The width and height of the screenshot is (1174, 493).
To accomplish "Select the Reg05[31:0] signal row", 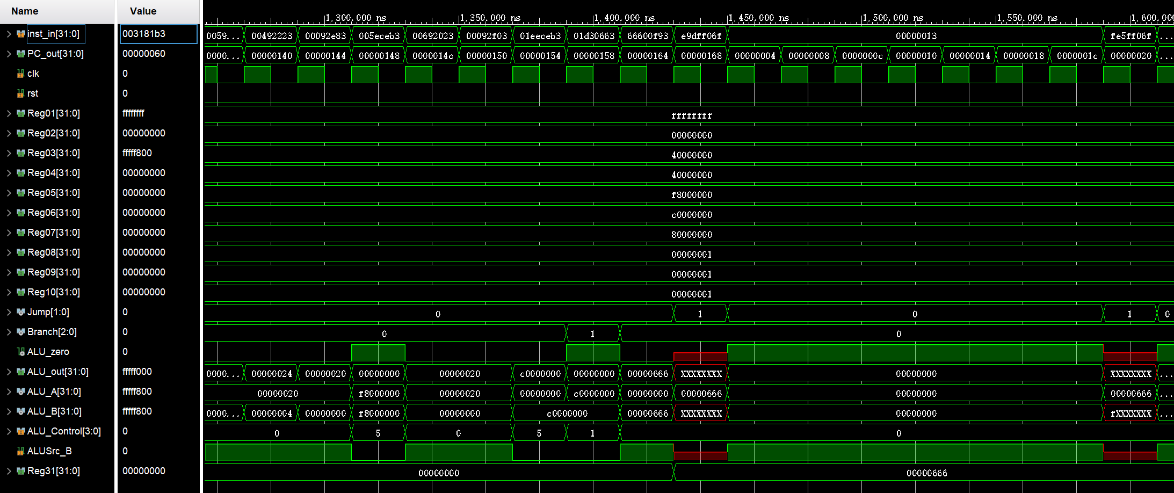I will coord(54,193).
